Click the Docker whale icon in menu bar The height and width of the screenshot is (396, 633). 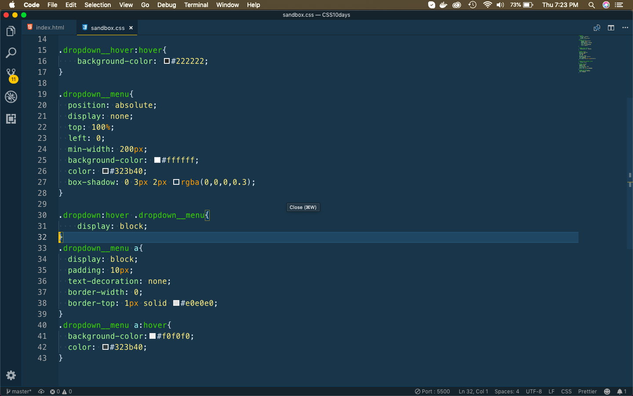[x=444, y=5]
